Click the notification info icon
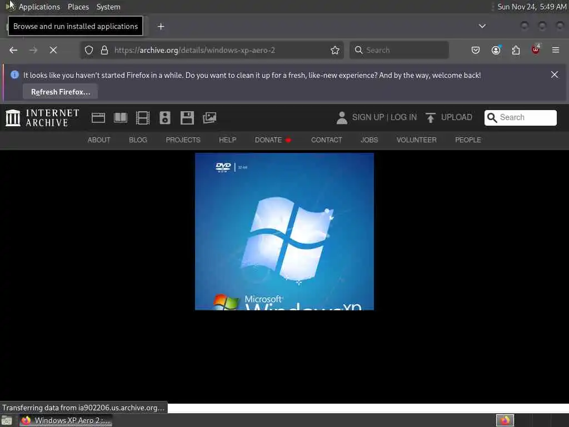The height and width of the screenshot is (427, 569). (x=14, y=75)
